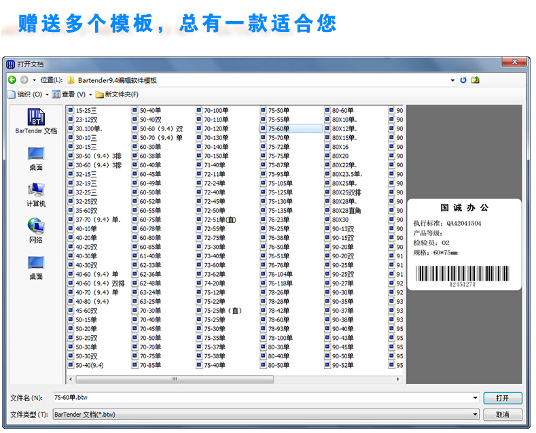The image size is (536, 433).
Task: Click the 取消 button
Action: (503, 415)
